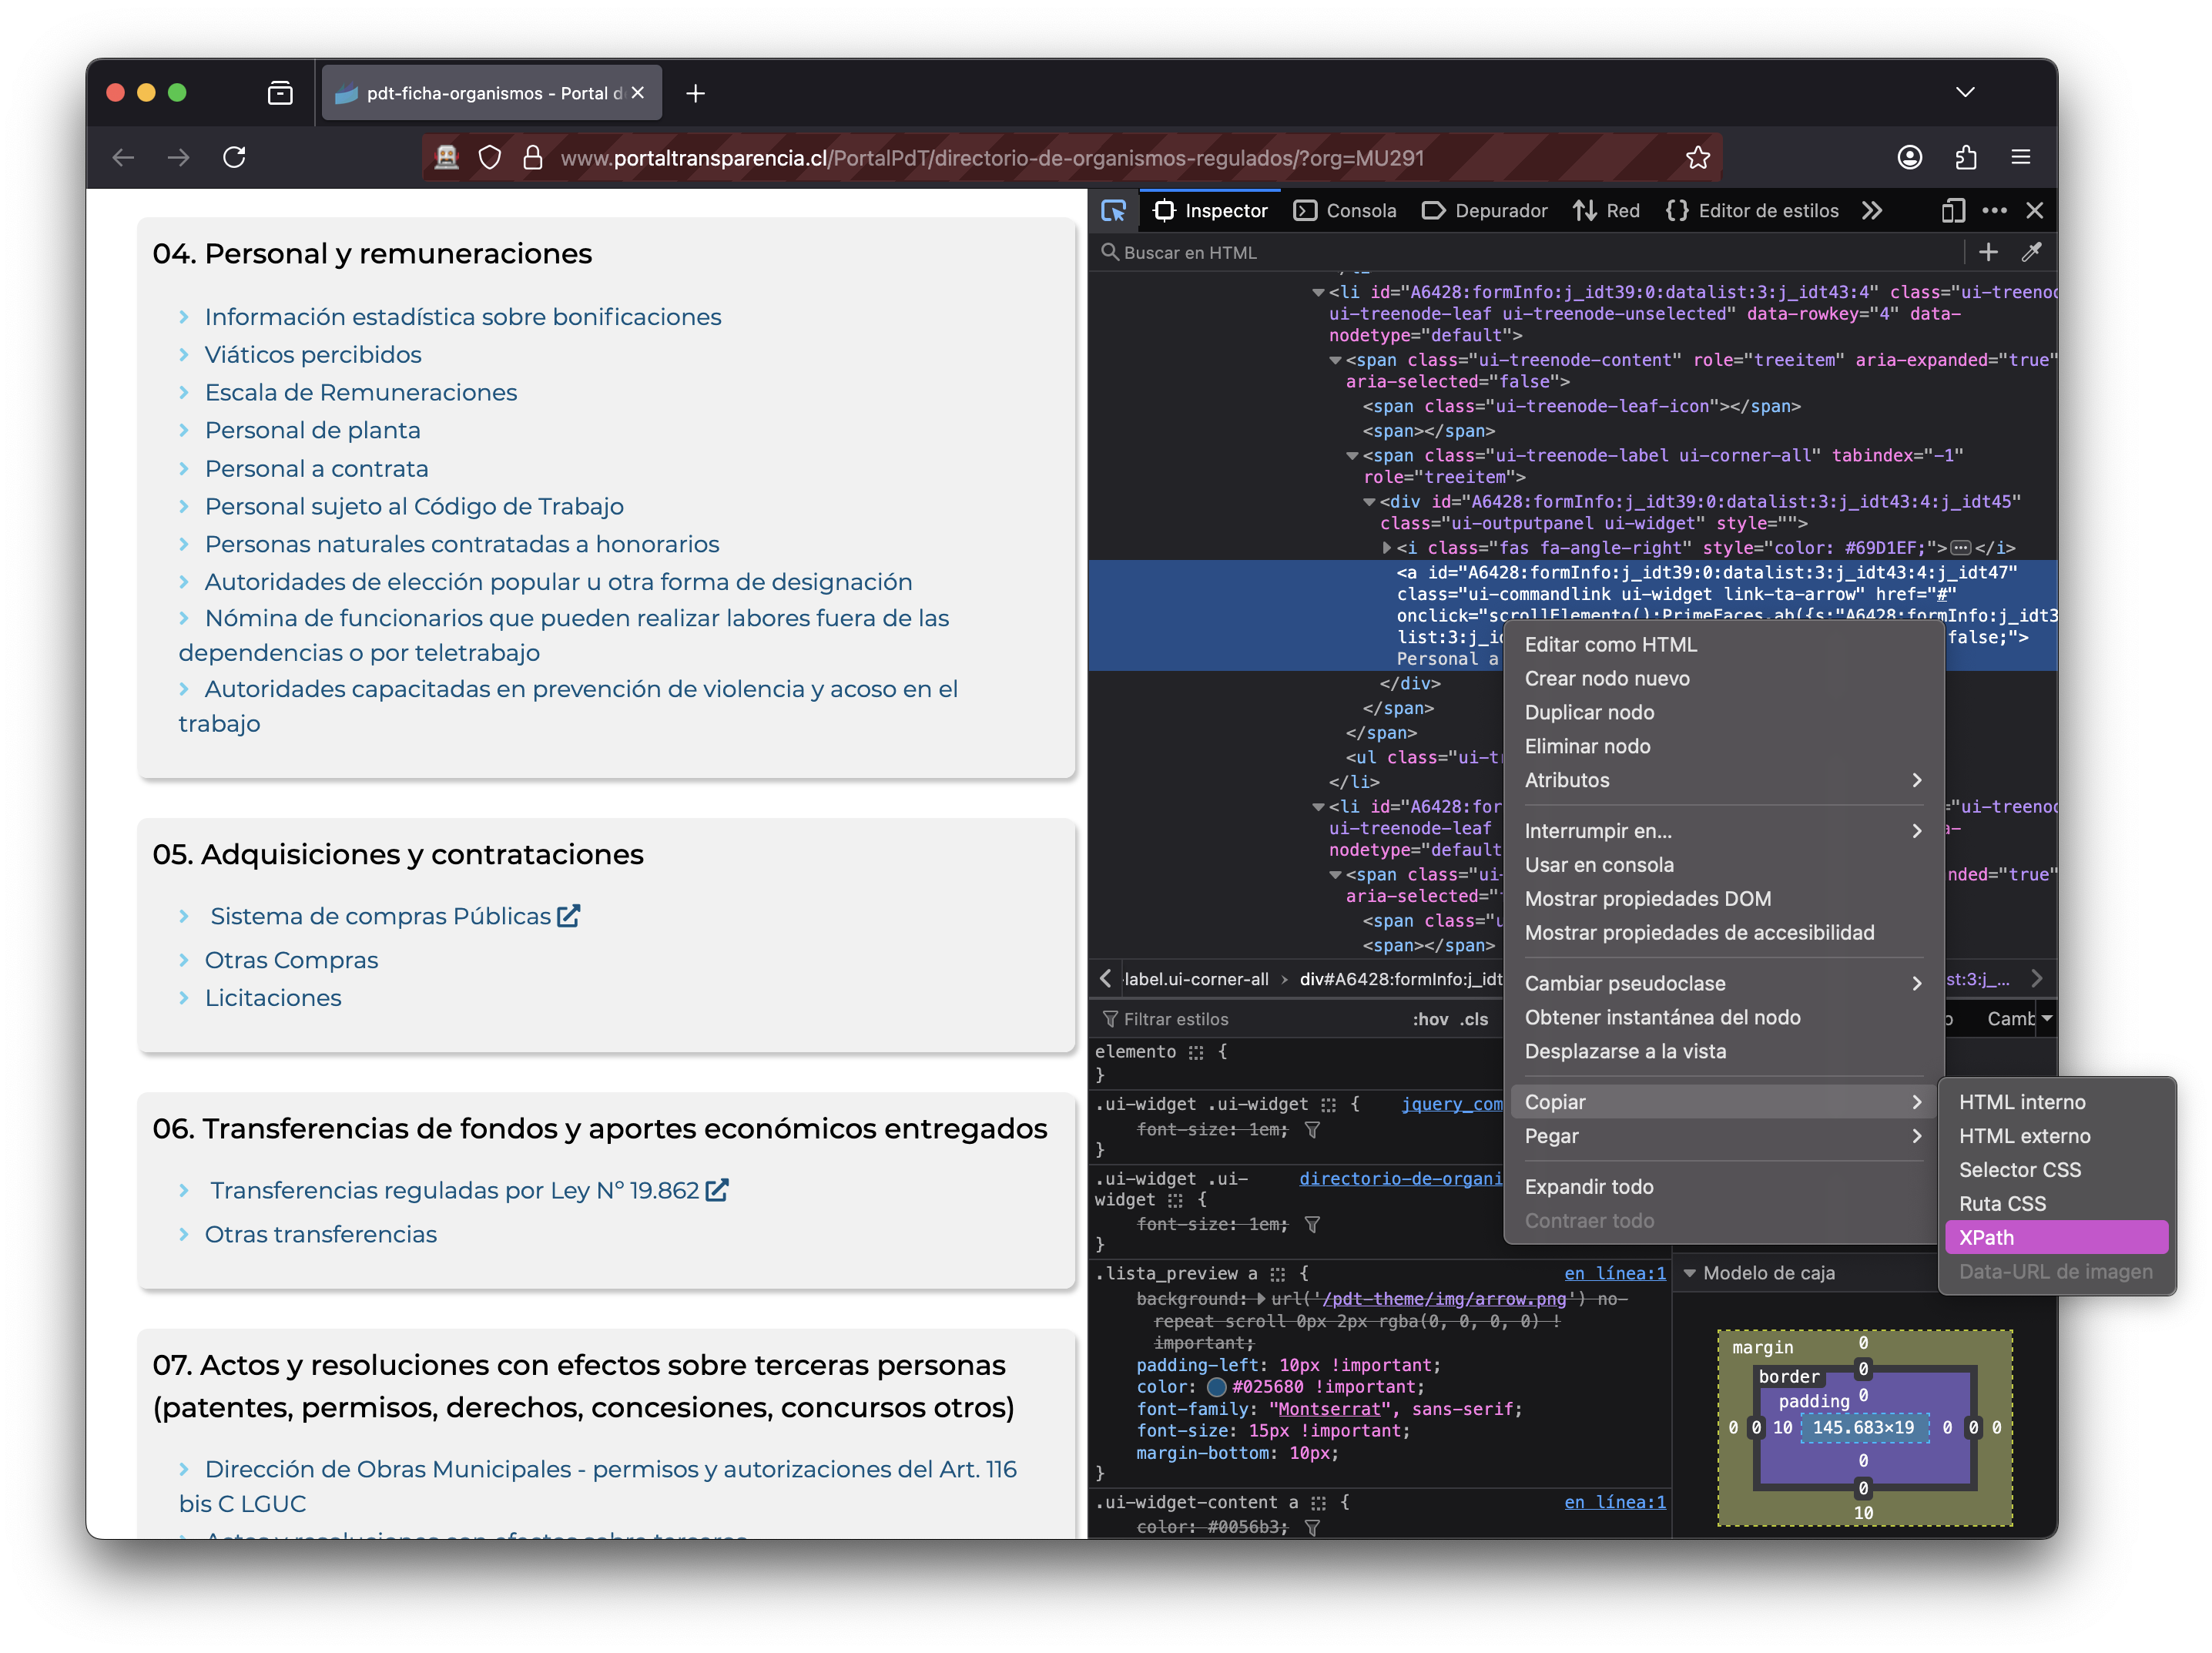Open the Editor de estilos tab
Viewport: 2212px width, 1653px height.
coord(1753,211)
